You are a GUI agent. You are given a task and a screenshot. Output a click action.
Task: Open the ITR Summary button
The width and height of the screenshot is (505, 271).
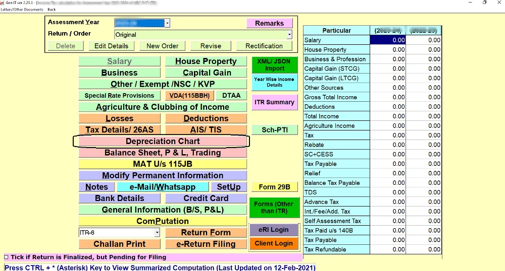274,102
